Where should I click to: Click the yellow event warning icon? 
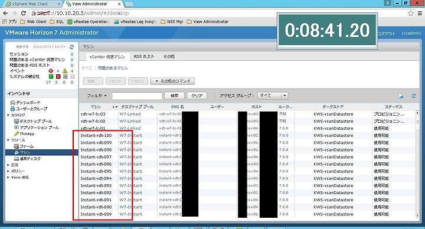click(x=65, y=71)
